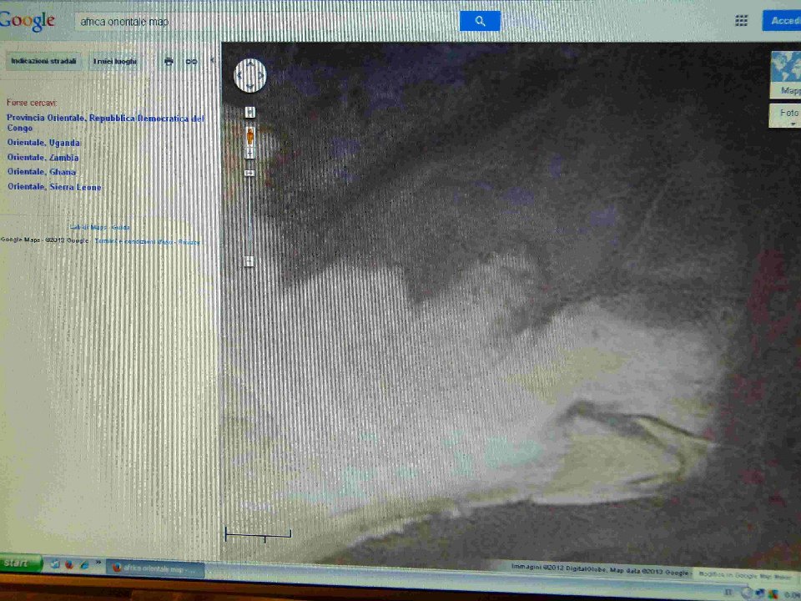Switch to the Mappa map view thumbnail
The height and width of the screenshot is (601, 801).
click(x=786, y=73)
